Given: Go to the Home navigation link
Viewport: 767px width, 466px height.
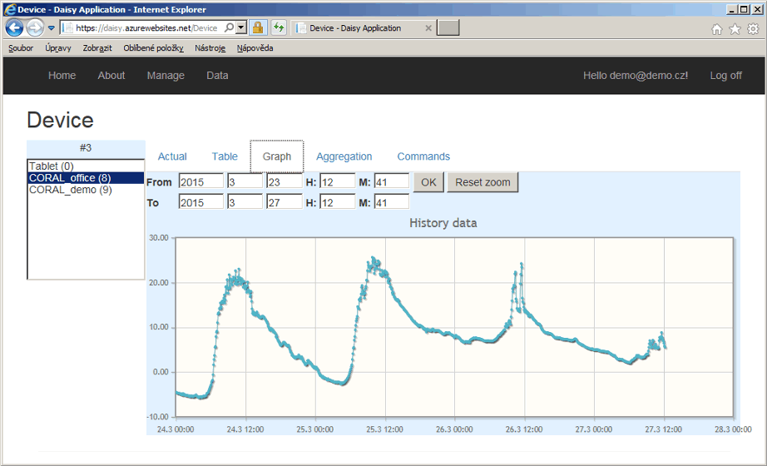Looking at the screenshot, I should (62, 76).
